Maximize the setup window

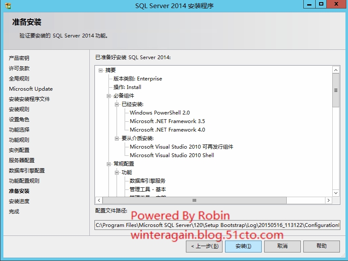[x=321, y=4]
